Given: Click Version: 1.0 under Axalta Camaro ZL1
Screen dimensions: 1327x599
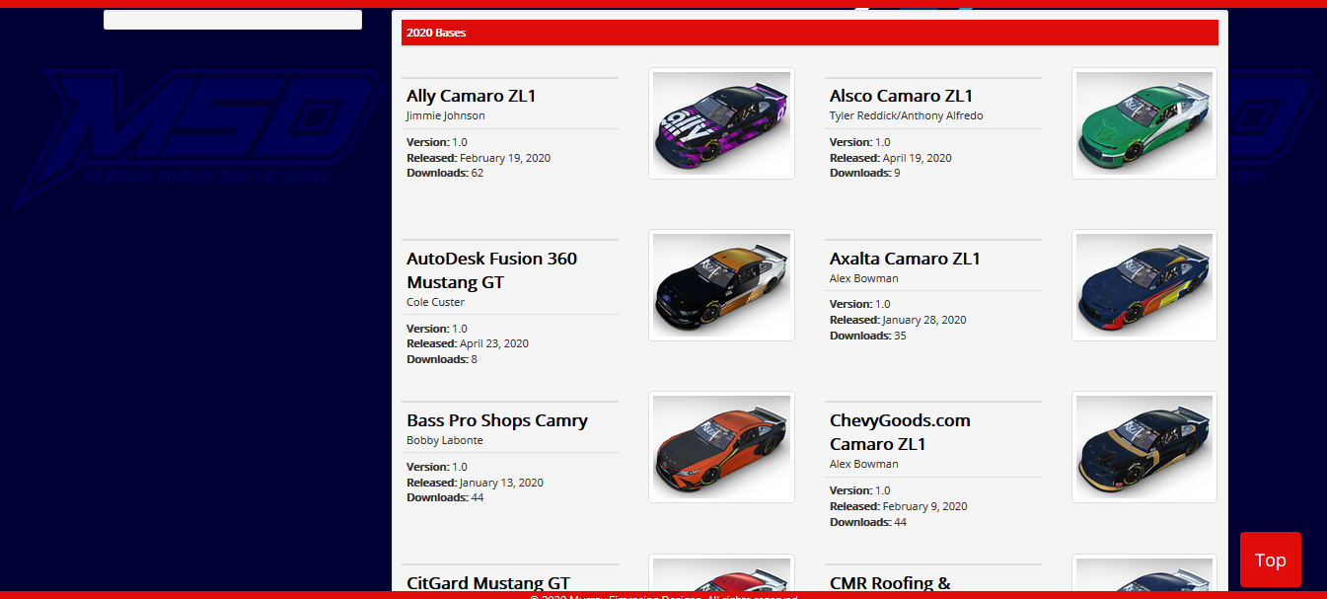Looking at the screenshot, I should coord(860,304).
